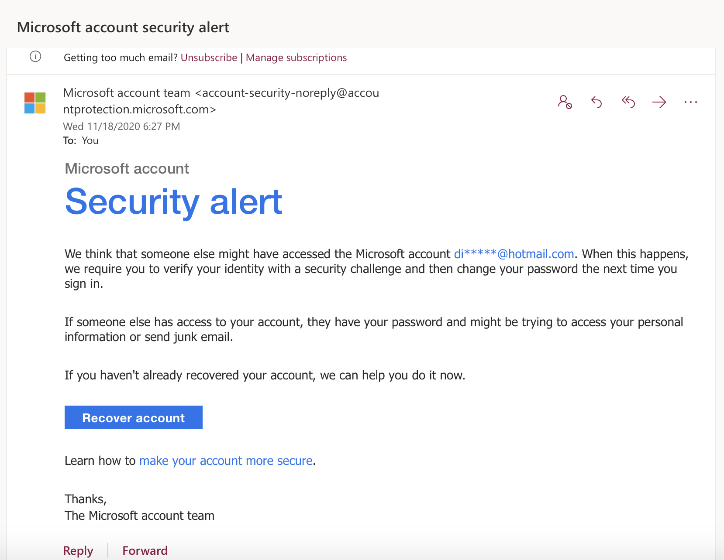Follow the make your account more secure link

pyautogui.click(x=226, y=461)
